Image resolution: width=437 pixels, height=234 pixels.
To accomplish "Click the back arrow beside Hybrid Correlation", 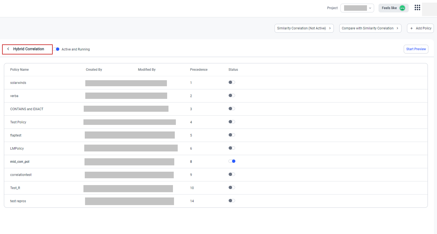I will 8,49.
